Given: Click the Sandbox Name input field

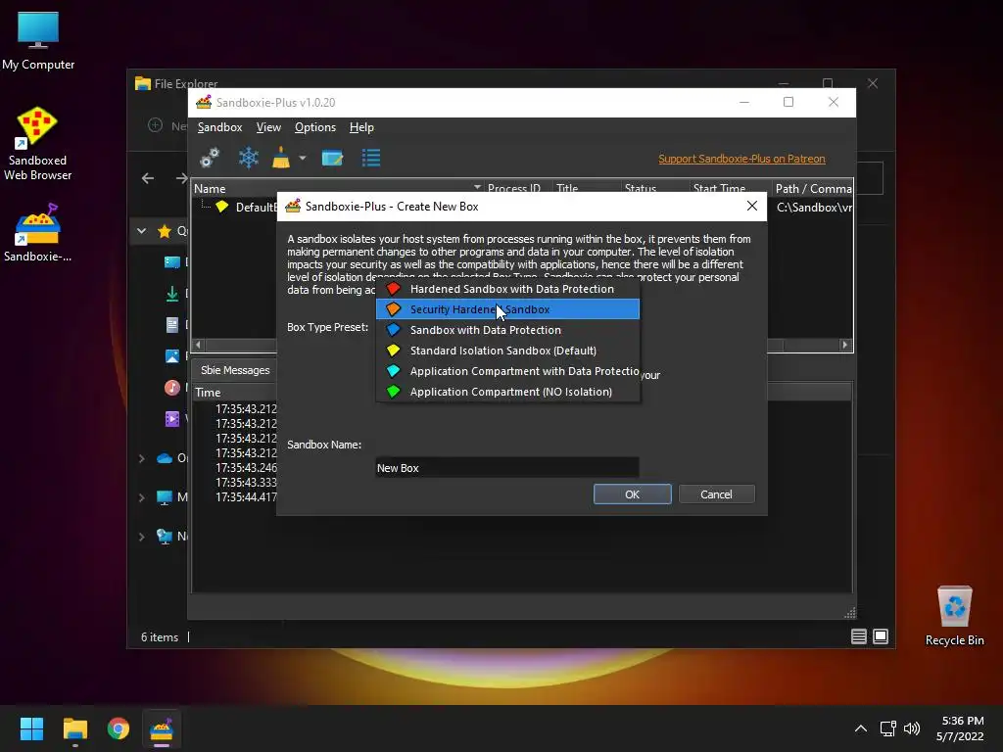Looking at the screenshot, I should tap(506, 468).
